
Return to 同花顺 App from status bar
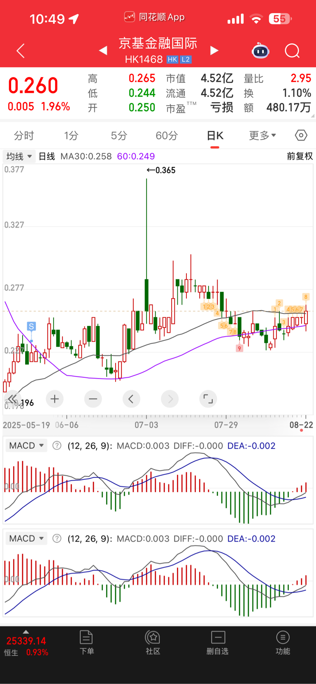tap(154, 17)
